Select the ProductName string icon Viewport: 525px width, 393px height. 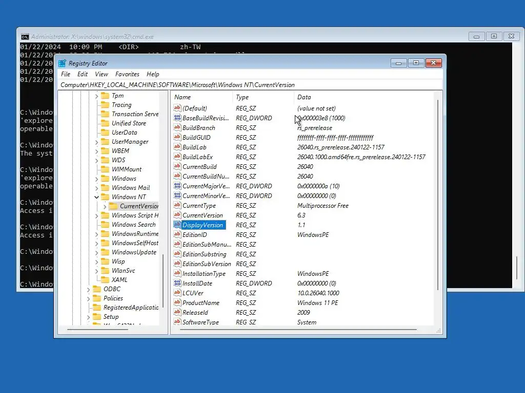click(177, 302)
